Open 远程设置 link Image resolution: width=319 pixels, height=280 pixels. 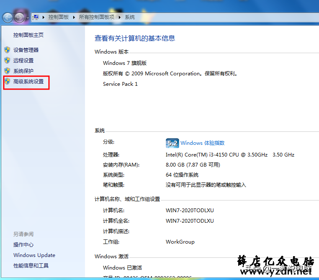coord(23,61)
